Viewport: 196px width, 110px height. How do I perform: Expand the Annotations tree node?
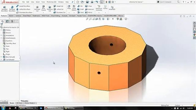click(x=1, y=35)
